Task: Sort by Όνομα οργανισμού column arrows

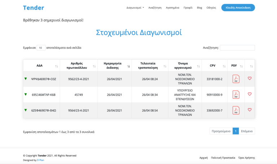Action: coord(199,66)
